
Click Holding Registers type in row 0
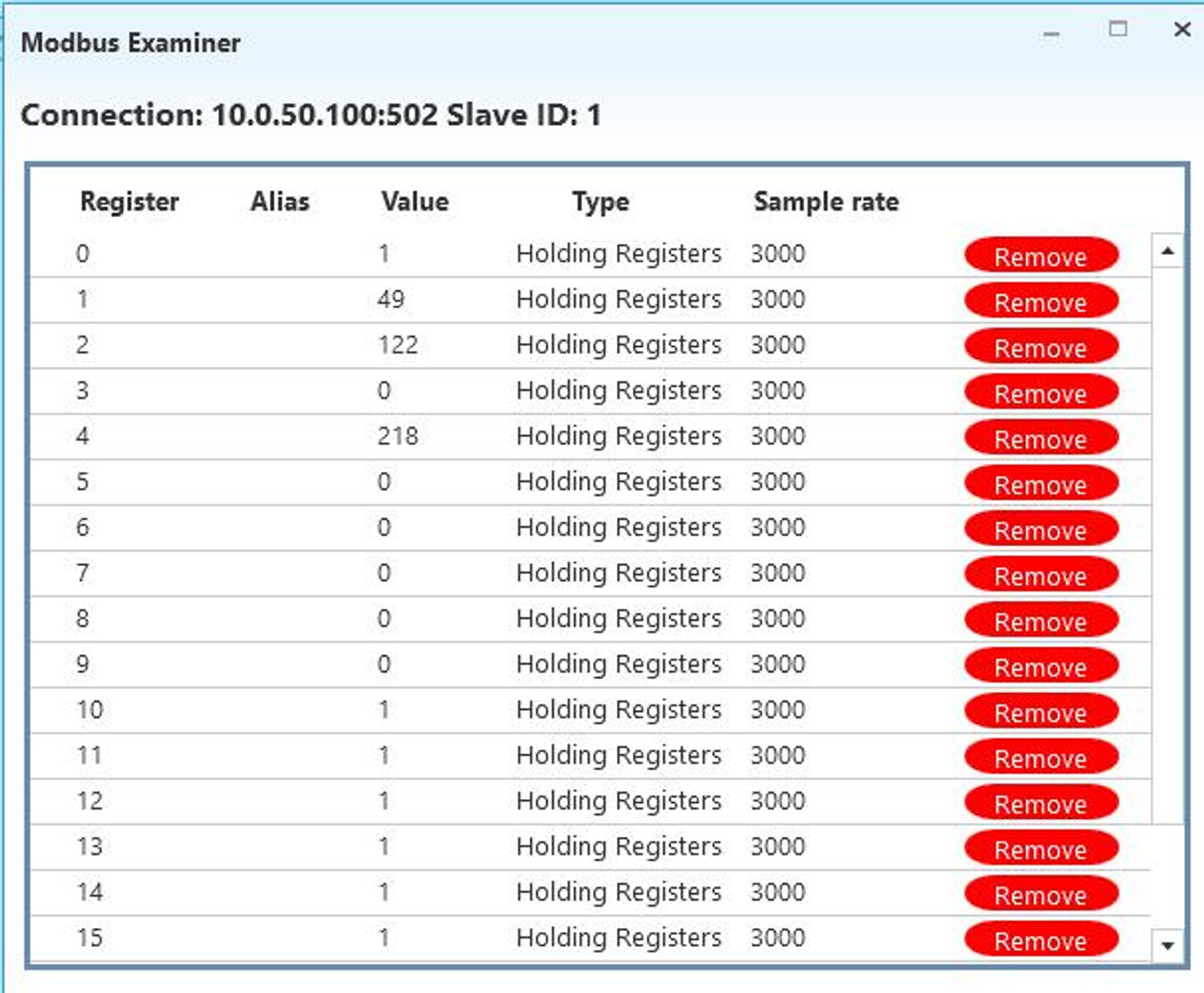(x=618, y=254)
